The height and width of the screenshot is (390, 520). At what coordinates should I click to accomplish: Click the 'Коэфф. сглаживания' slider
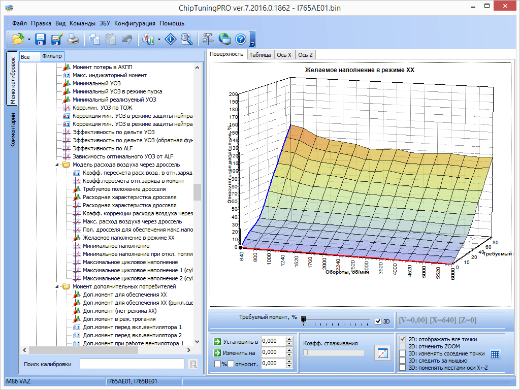[x=334, y=353]
